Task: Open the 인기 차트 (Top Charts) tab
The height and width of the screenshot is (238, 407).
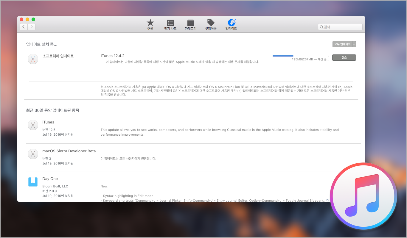Action: tap(170, 25)
